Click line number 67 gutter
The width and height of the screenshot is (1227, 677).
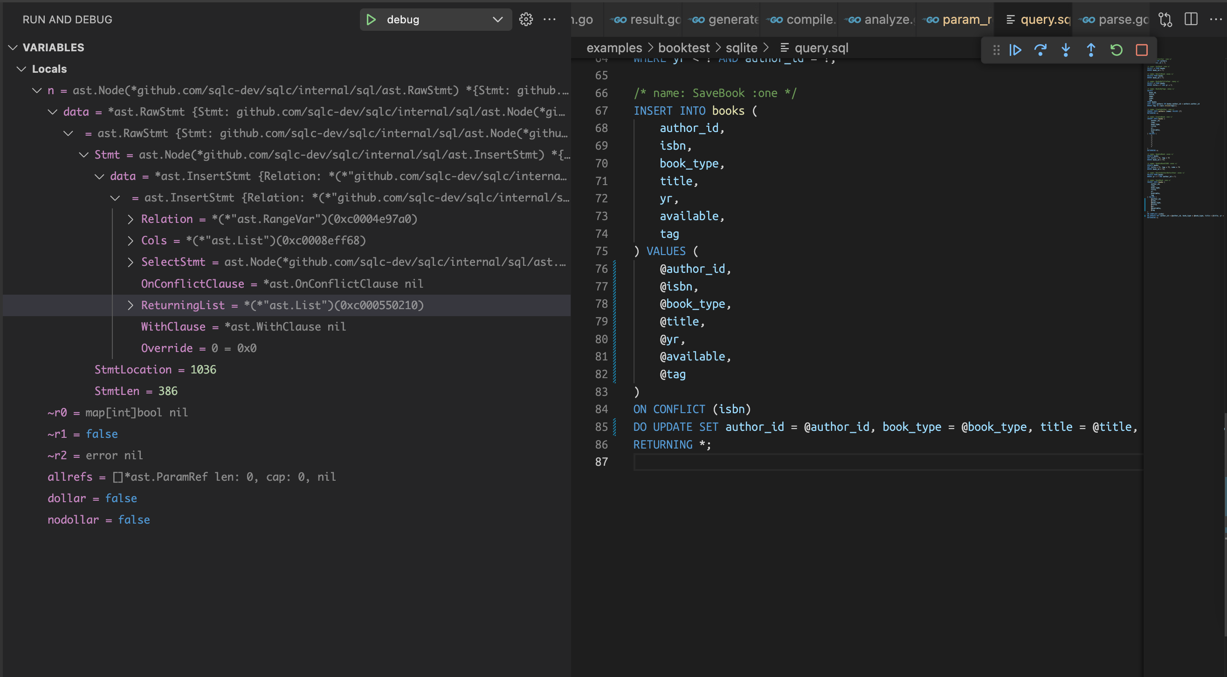pos(601,111)
